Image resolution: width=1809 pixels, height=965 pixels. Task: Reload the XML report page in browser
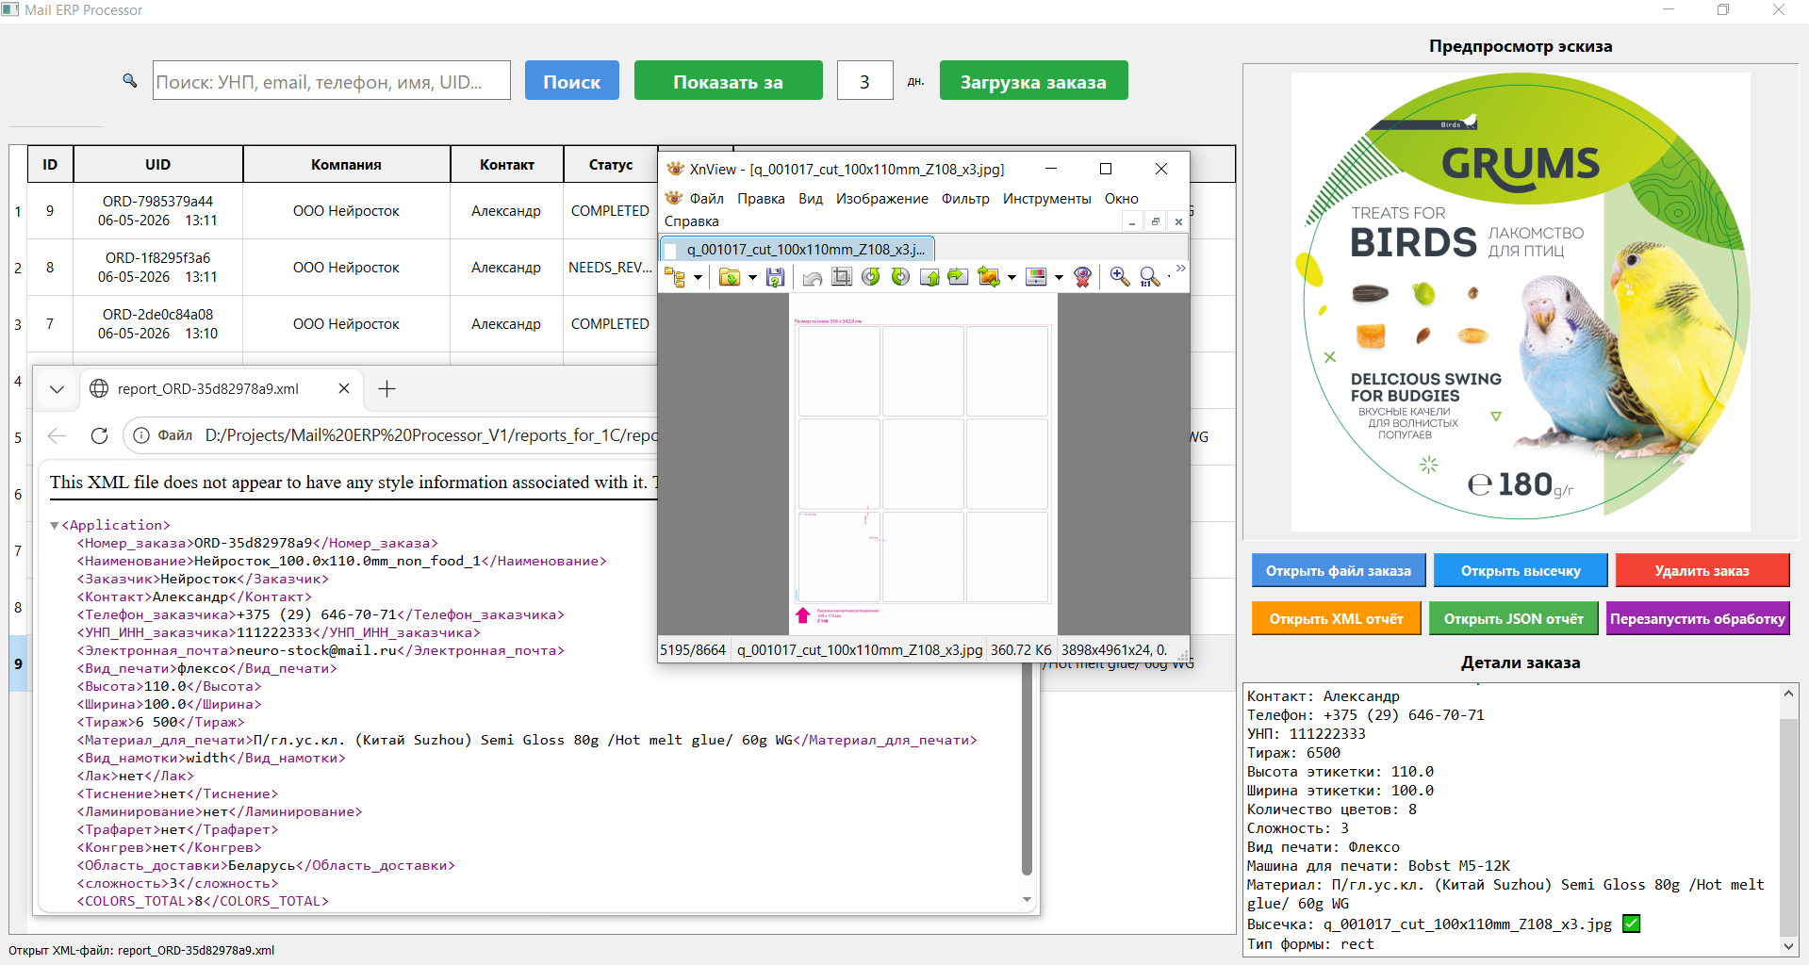[x=99, y=435]
